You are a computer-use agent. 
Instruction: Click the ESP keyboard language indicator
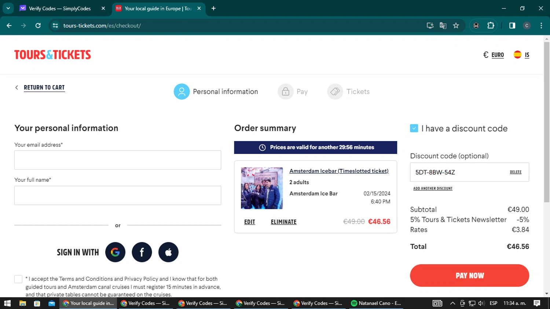(494, 303)
